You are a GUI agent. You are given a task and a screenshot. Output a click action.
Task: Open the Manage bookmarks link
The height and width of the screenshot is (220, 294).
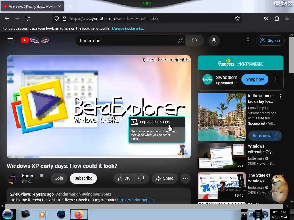tap(128, 28)
